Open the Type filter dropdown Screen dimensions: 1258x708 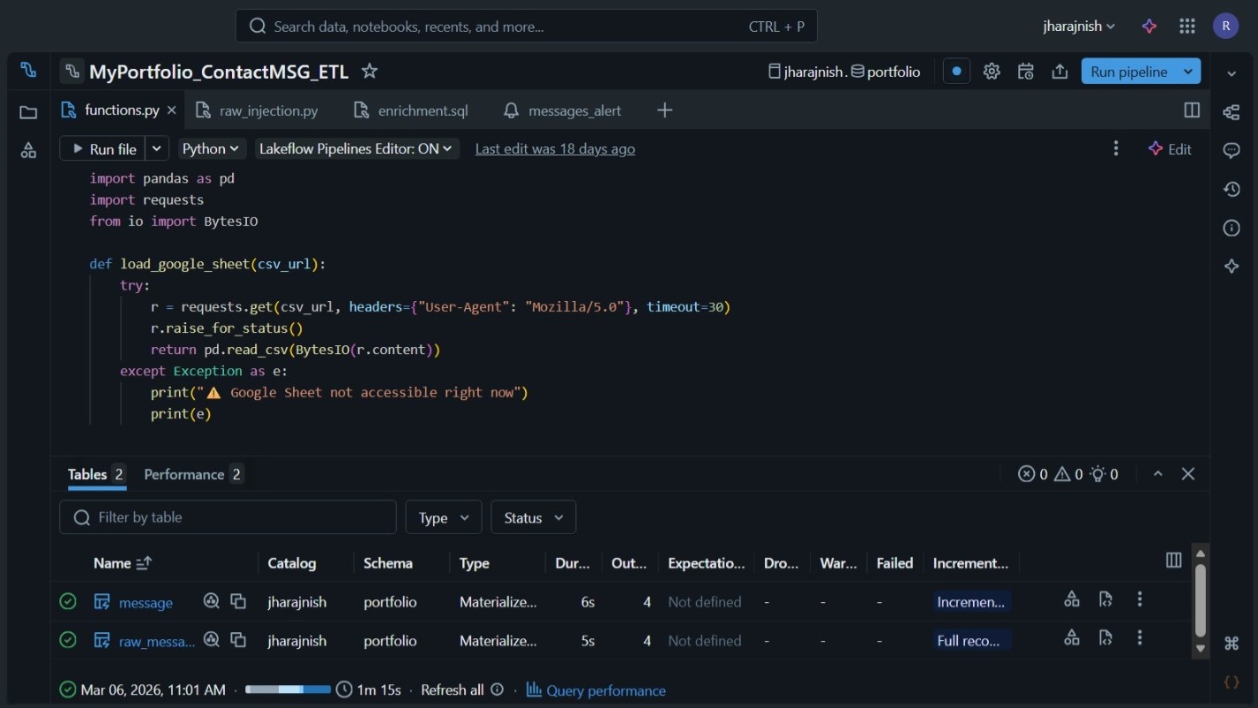pos(443,517)
